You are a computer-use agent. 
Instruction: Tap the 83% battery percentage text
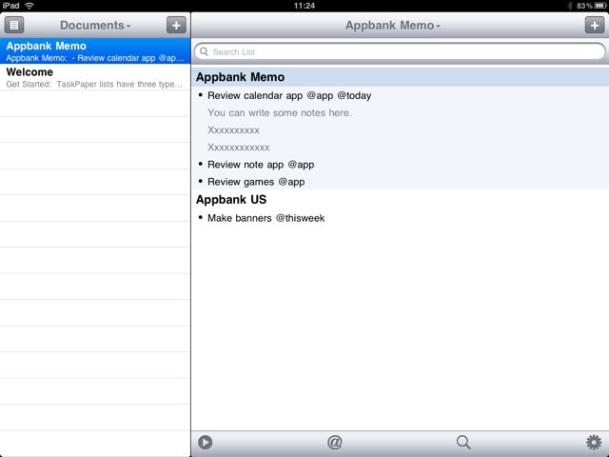pos(584,6)
